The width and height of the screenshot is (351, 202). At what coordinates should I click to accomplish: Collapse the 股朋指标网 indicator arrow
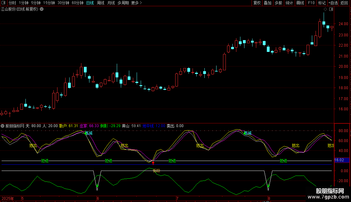click(2, 126)
